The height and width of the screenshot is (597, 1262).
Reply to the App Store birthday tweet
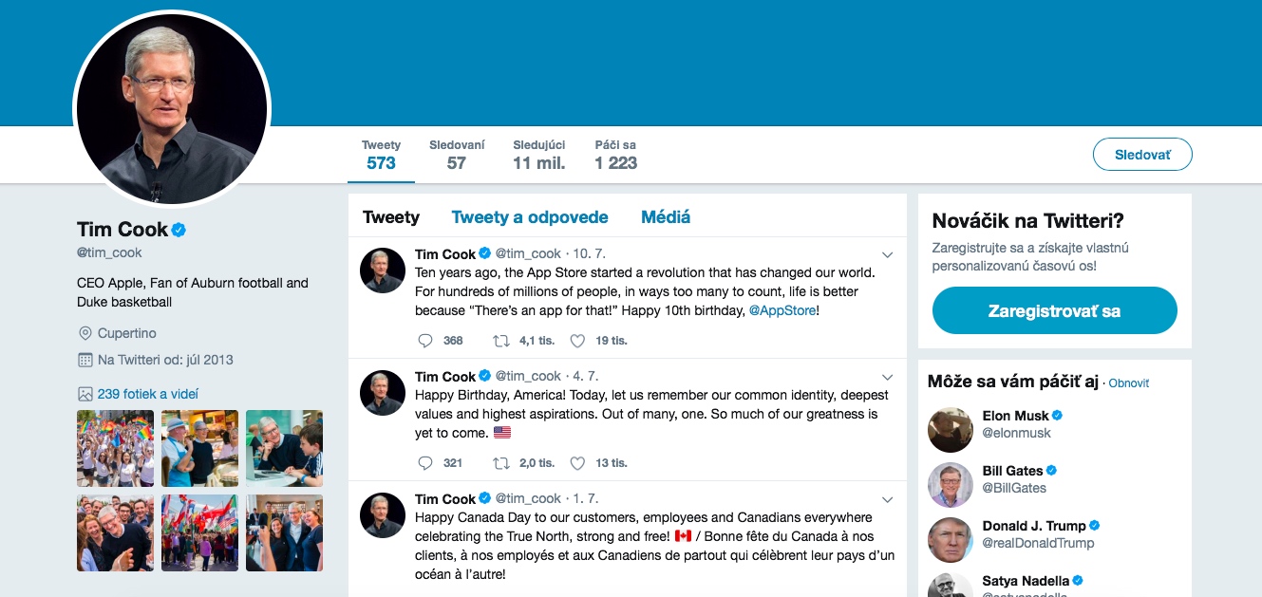[x=425, y=341]
